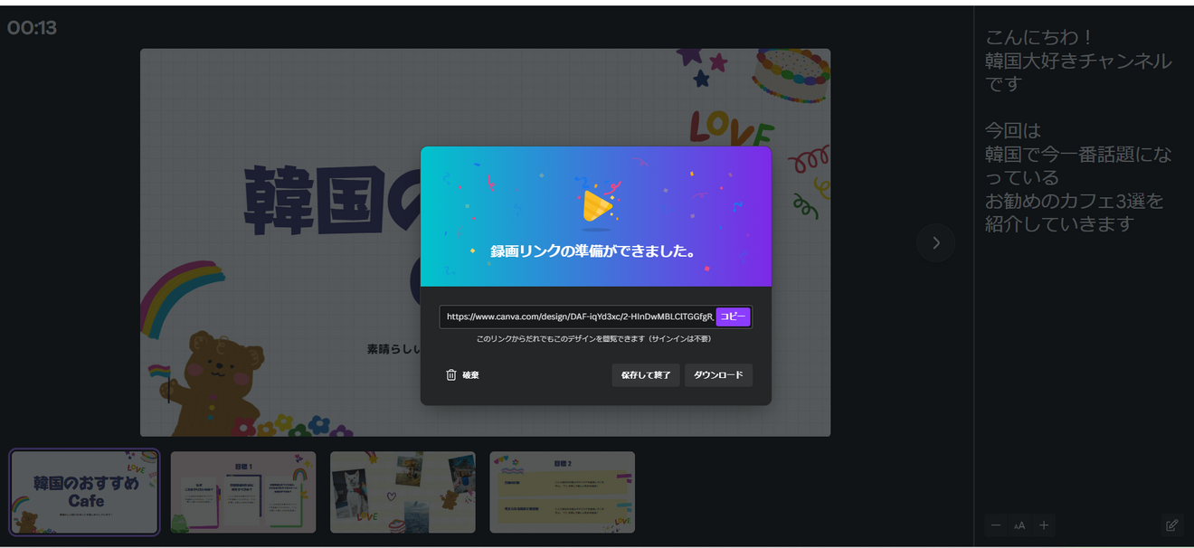Viewport: 1194px width, 548px height.
Task: Advance to next slide with the chevron arrow
Action: (x=935, y=242)
